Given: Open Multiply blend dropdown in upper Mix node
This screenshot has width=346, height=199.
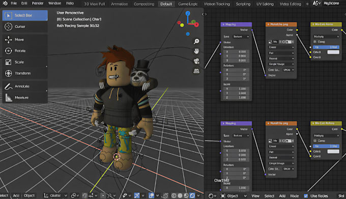Looking at the screenshot, I should [x=326, y=37].
